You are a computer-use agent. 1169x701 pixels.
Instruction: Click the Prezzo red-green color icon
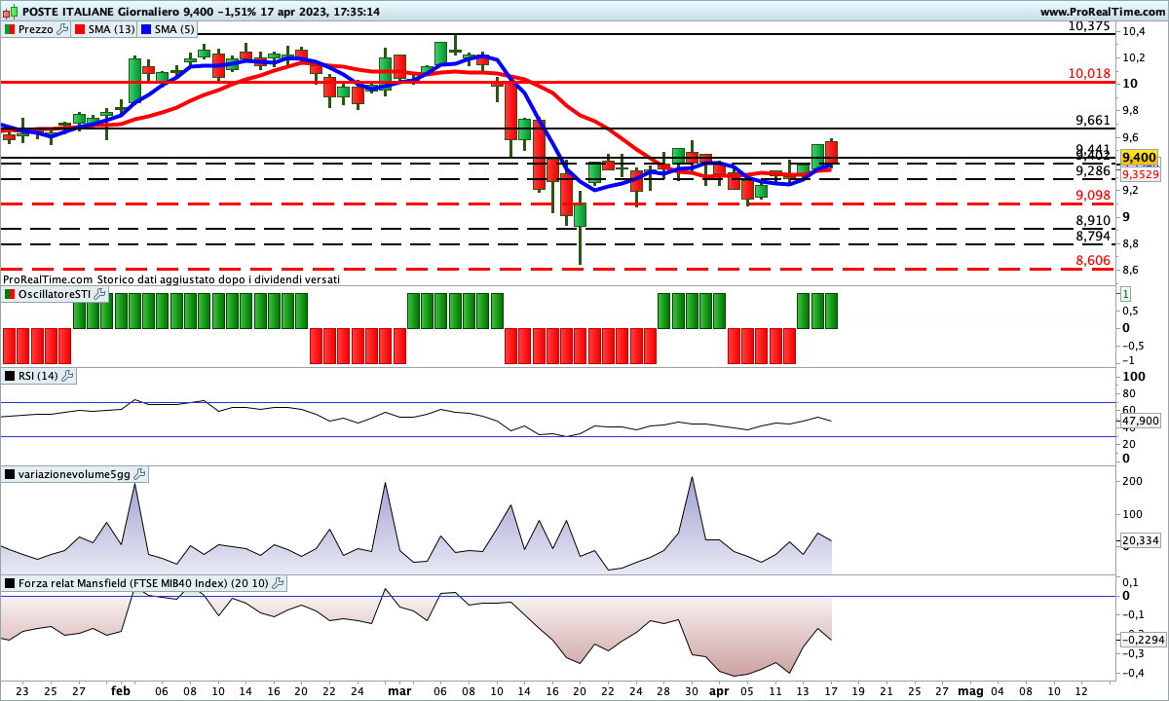tap(10, 29)
